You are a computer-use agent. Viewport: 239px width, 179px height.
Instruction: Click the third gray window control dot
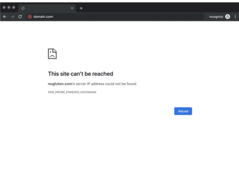(13, 7)
